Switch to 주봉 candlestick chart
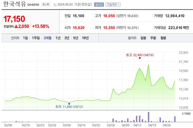 pyautogui.click(x=153, y=38)
